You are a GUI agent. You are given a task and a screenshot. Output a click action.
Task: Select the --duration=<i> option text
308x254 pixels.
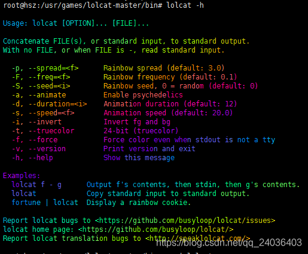tap(58, 104)
